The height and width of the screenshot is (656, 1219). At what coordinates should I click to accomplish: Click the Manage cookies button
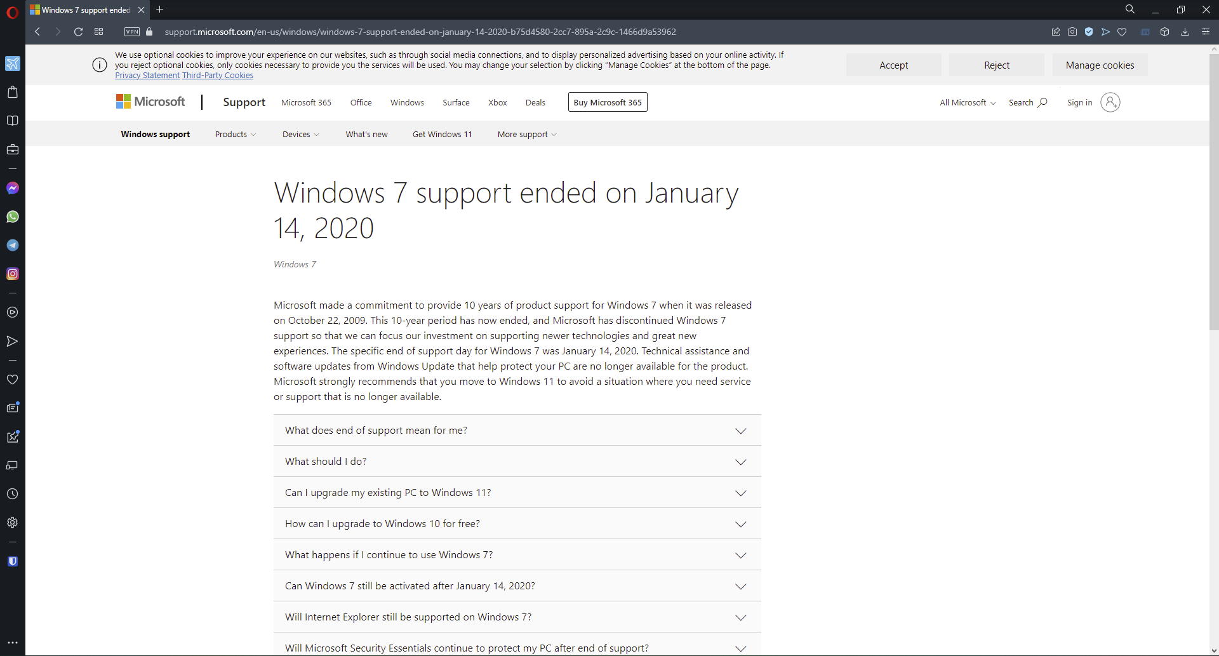1100,65
